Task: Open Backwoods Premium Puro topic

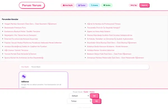Action: point(15,28)
